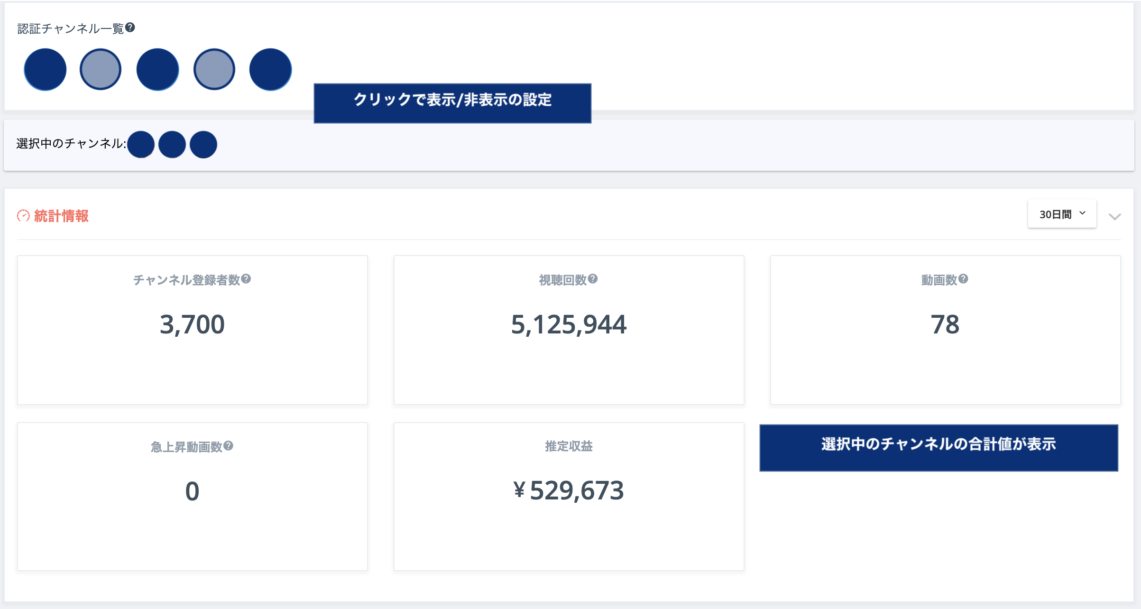Open the 30日間 period dropdown
This screenshot has height=609, width=1141.
tap(1062, 214)
